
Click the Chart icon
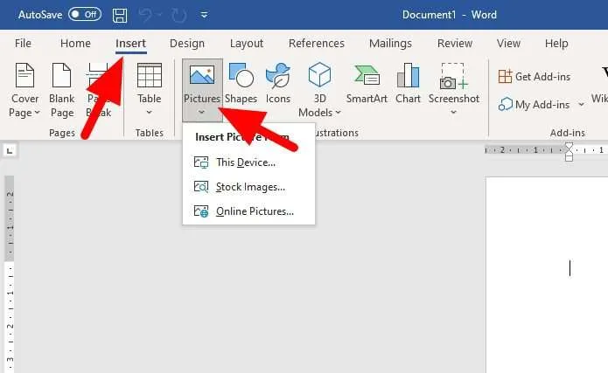(x=408, y=75)
